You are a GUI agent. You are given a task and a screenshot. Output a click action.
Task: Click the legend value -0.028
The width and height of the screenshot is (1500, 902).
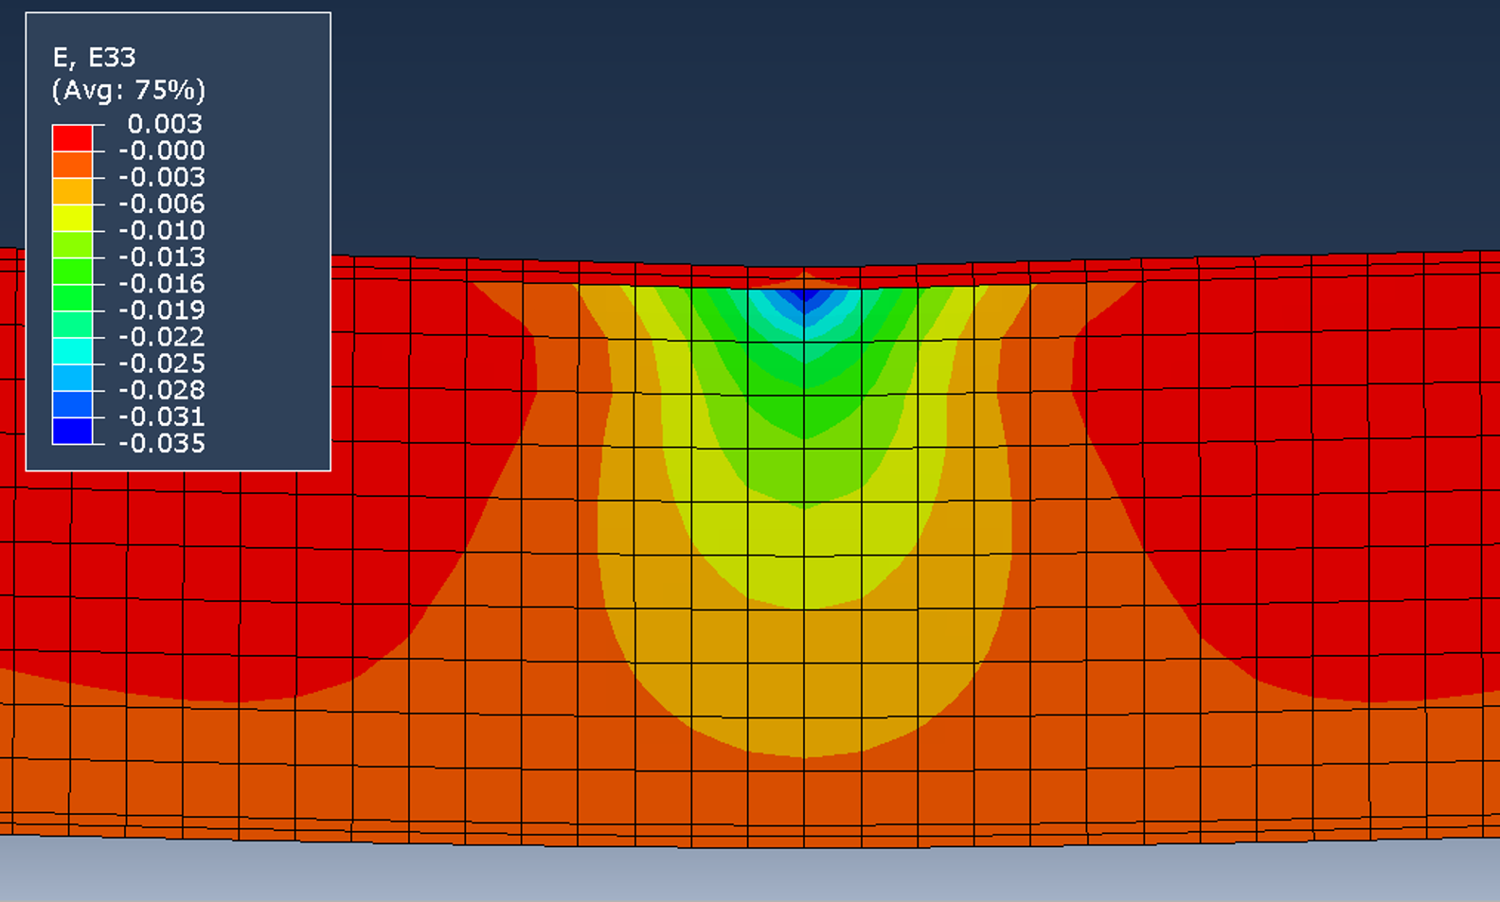tap(161, 390)
